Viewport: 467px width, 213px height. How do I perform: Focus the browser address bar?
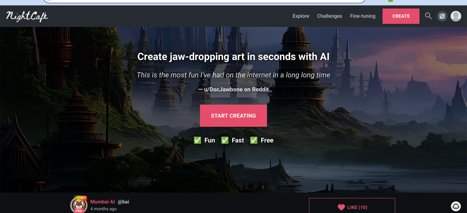click(204, 1)
